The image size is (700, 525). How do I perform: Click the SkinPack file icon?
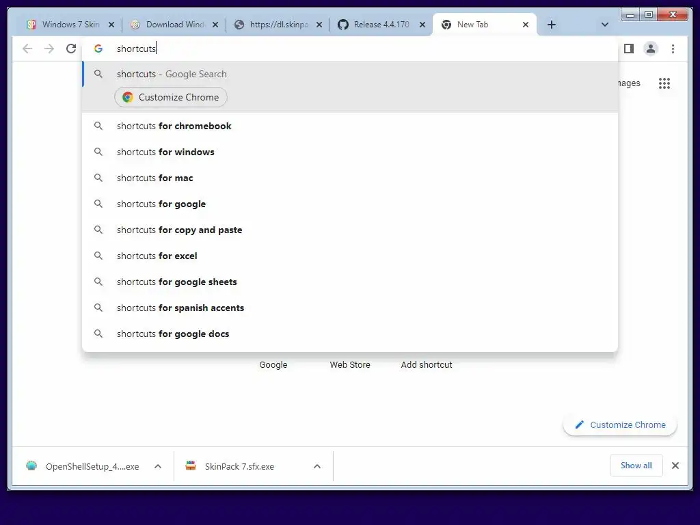point(191,466)
